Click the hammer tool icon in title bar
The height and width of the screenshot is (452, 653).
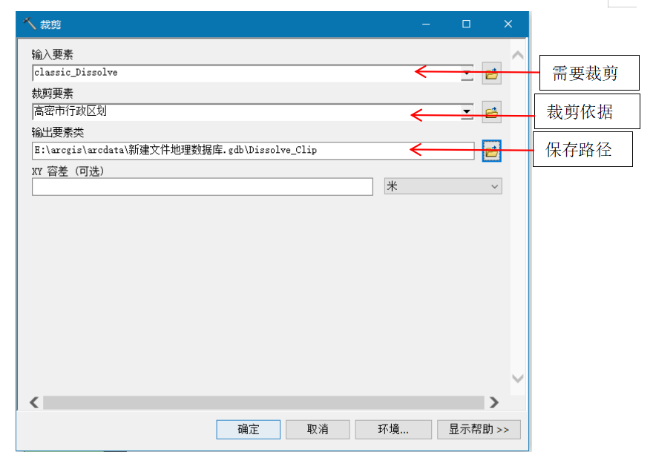coord(29,24)
